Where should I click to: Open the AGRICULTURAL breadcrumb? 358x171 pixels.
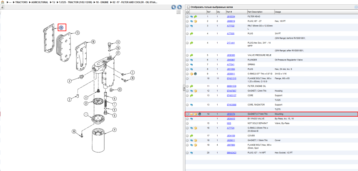[40, 2]
